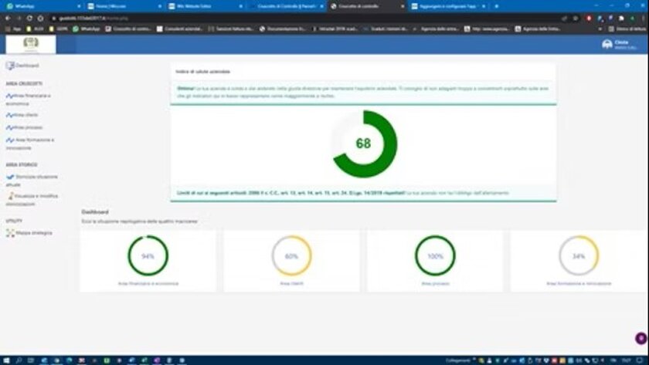Select Area clienti in the sidebar

coord(25,114)
